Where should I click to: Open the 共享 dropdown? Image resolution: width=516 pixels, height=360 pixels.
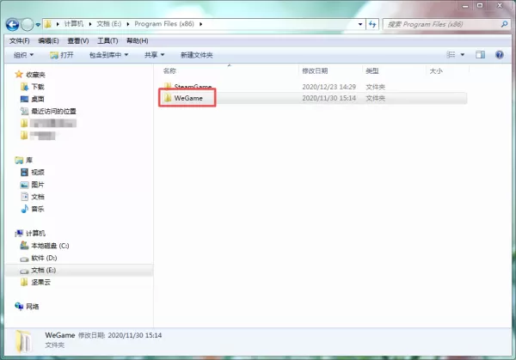pos(154,55)
